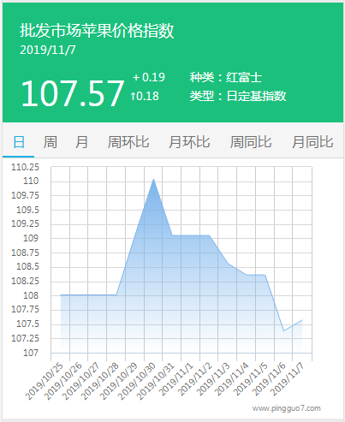Click the y-axis label 110
This screenshot has height=422, width=345.
tap(31, 181)
